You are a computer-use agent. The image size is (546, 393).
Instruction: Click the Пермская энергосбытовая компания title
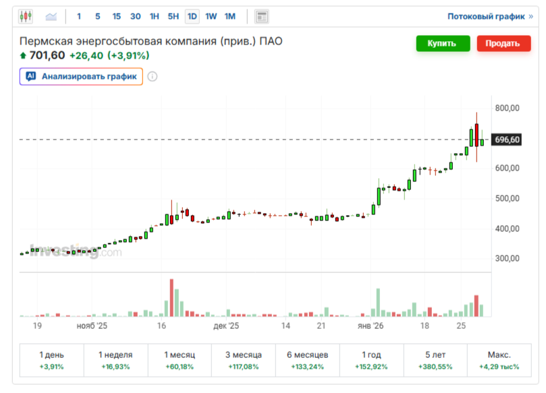coord(151,41)
